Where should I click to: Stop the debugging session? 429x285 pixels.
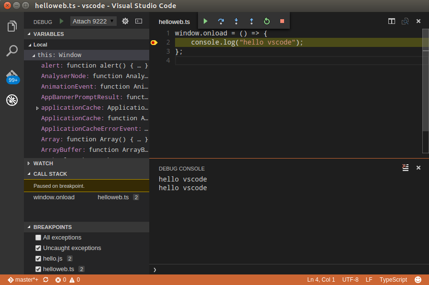(x=282, y=21)
